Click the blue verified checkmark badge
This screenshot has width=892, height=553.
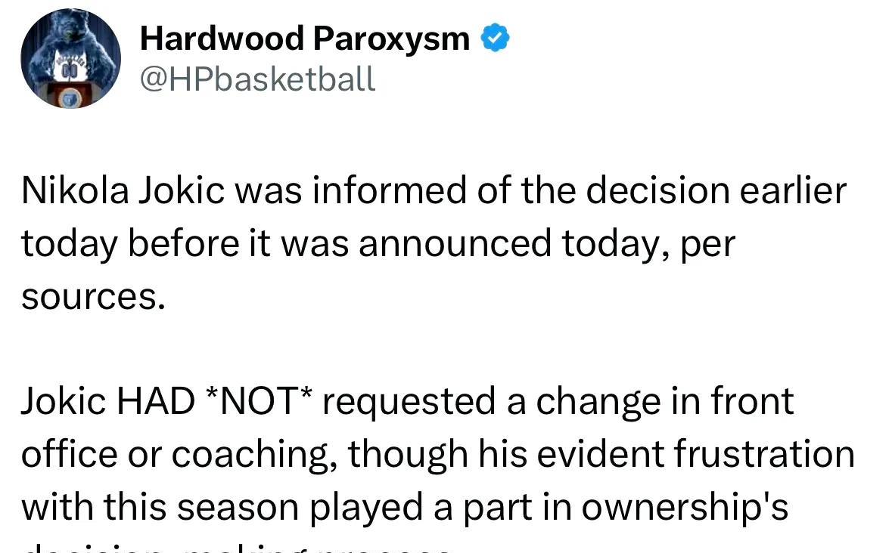(x=495, y=38)
